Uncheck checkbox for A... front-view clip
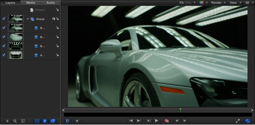 pos(4,55)
